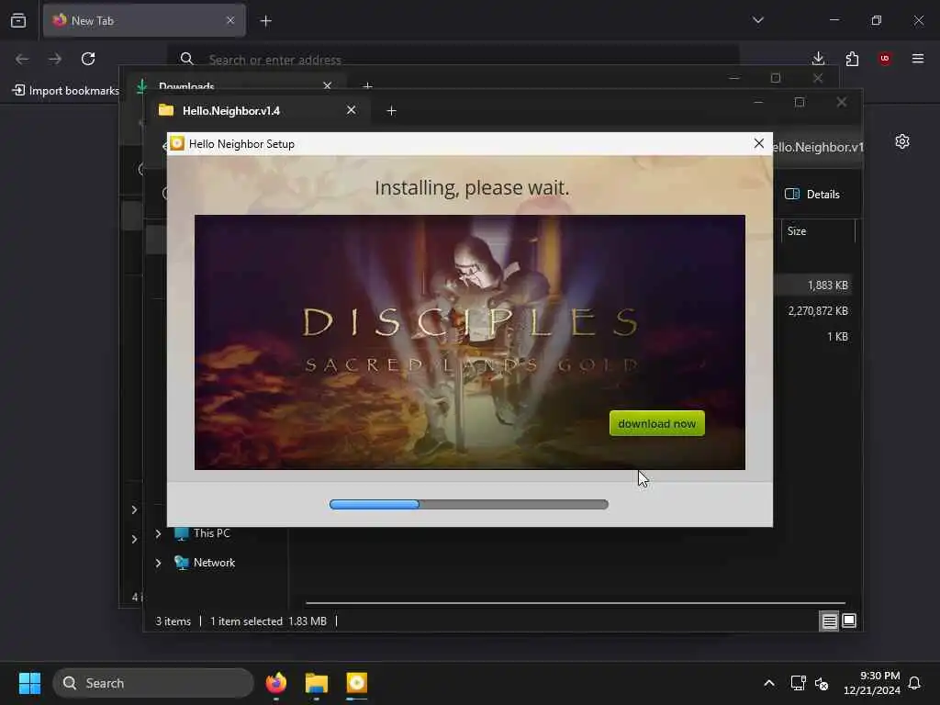The width and height of the screenshot is (940, 705).
Task: Reload the Firefox page
Action: [88, 59]
